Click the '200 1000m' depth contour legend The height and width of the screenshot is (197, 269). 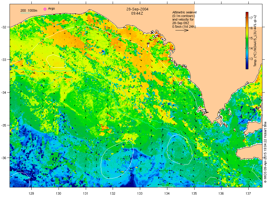tap(29, 11)
